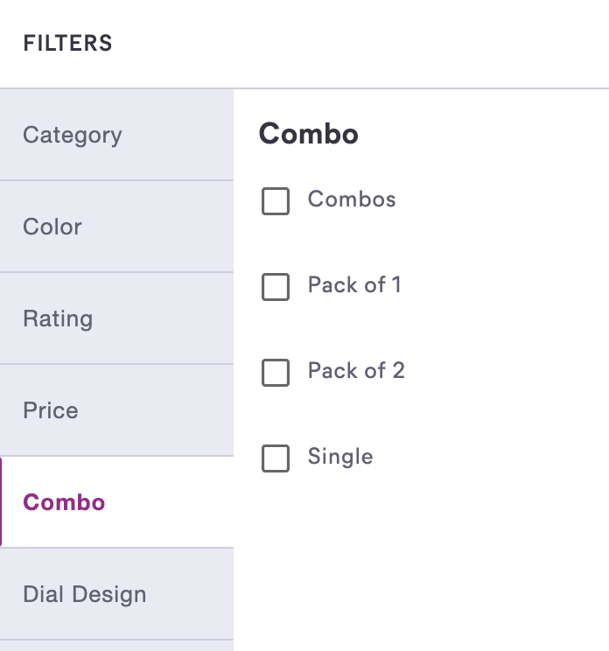The image size is (609, 651).
Task: Click the Combos option label
Action: tap(352, 199)
